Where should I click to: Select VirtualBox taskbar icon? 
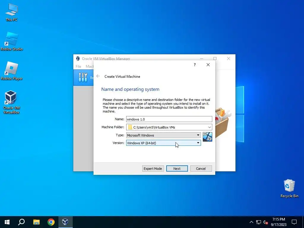tap(65, 222)
